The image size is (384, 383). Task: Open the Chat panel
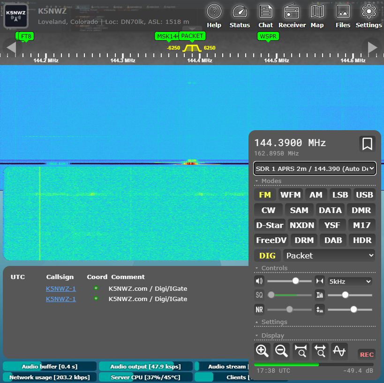coord(266,16)
